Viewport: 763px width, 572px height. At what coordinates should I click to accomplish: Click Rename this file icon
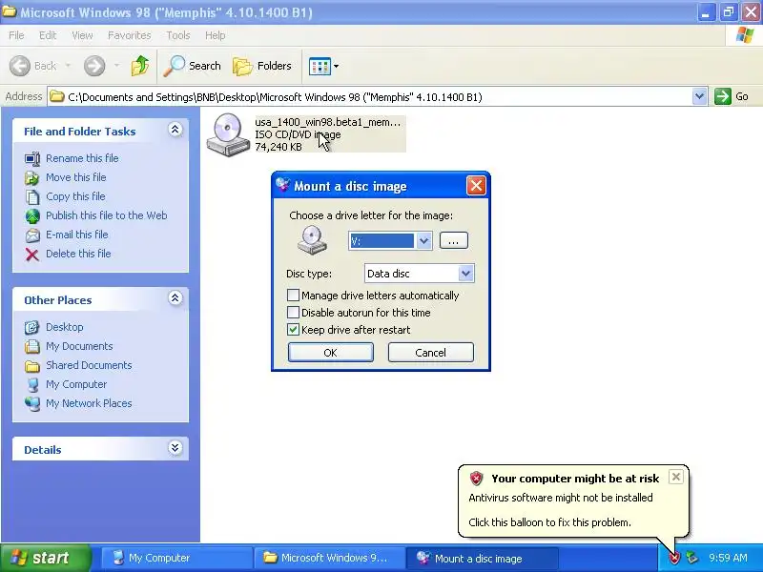click(32, 158)
